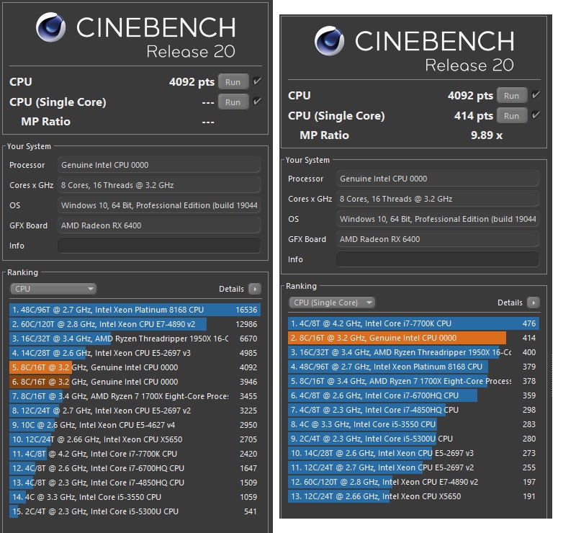Toggle the CPU test checkbox in right window
576x533 pixels.
pyautogui.click(x=536, y=94)
